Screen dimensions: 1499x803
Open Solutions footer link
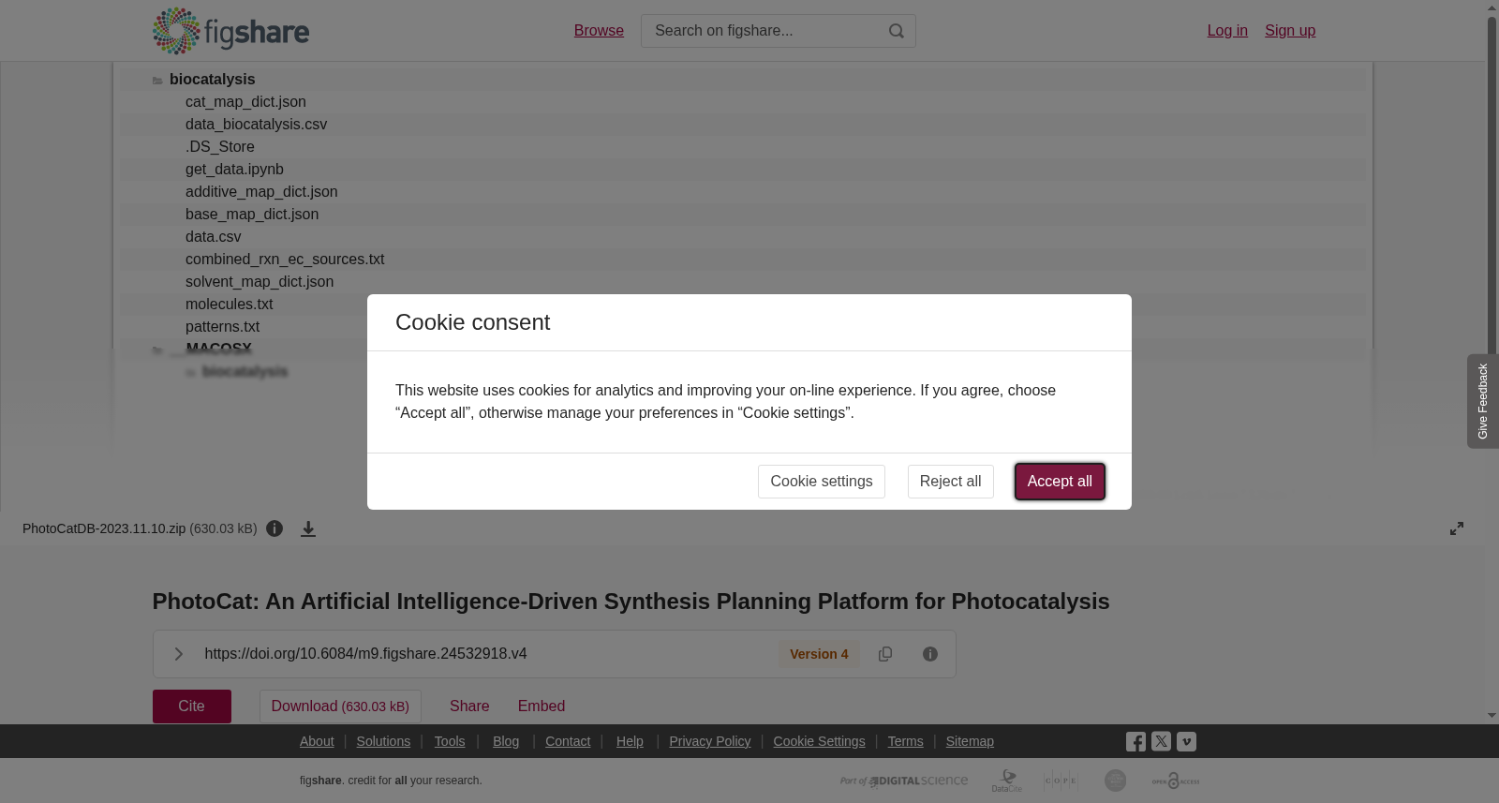pos(383,741)
